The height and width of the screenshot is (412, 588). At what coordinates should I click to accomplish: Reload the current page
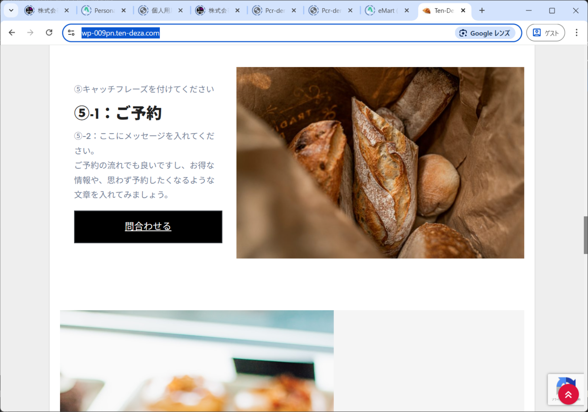coord(49,33)
